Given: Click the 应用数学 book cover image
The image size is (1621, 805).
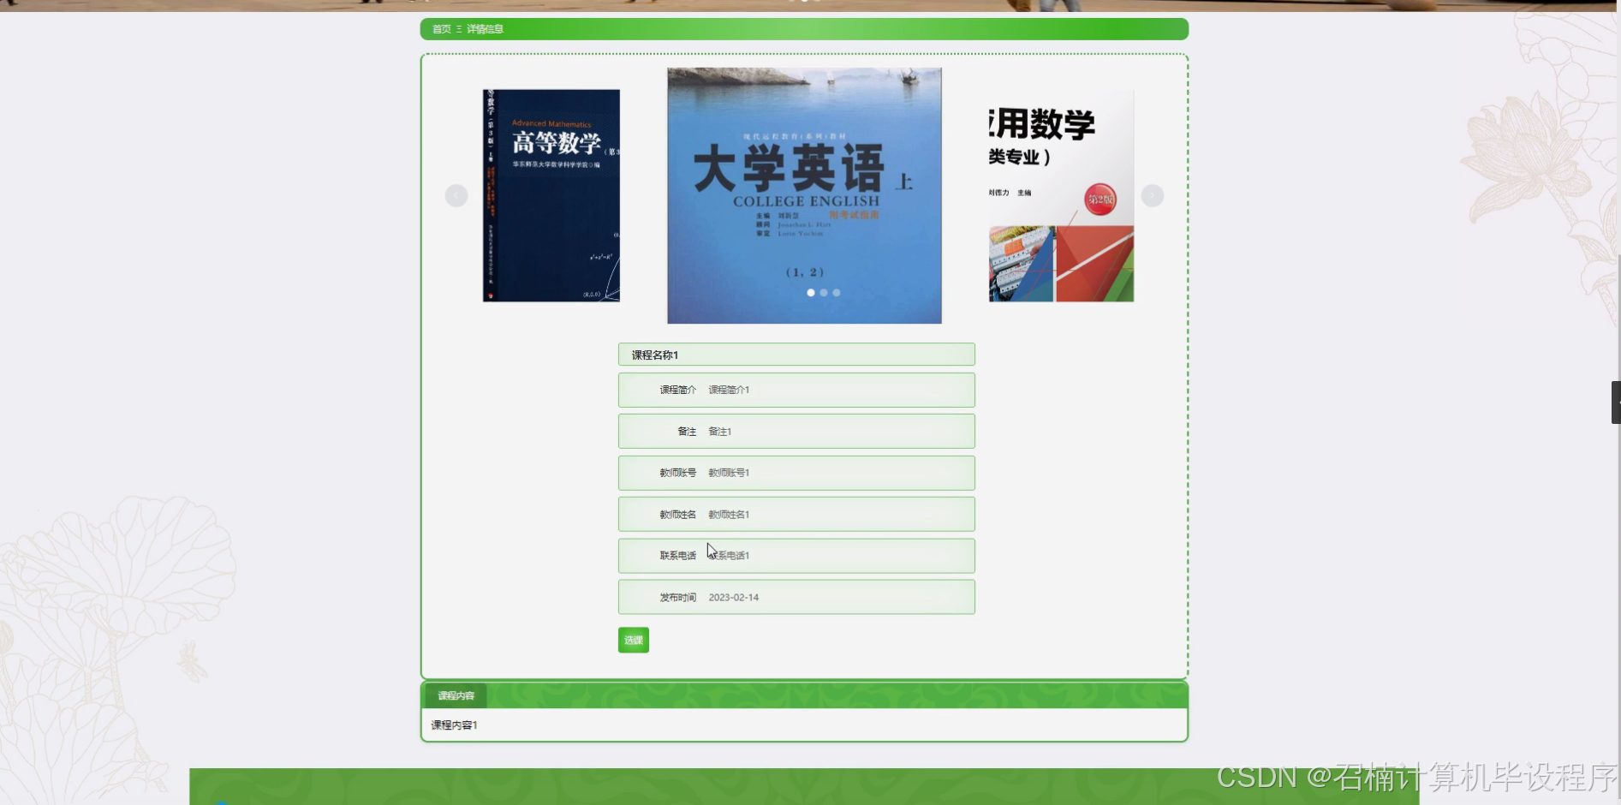Looking at the screenshot, I should click(1060, 194).
